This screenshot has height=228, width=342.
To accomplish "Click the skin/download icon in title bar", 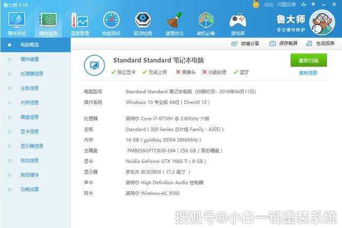I will pos(304,4).
